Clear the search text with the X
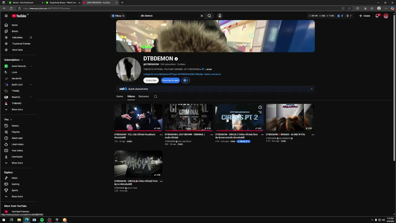The height and width of the screenshot is (223, 396). pyautogui.click(x=202, y=16)
